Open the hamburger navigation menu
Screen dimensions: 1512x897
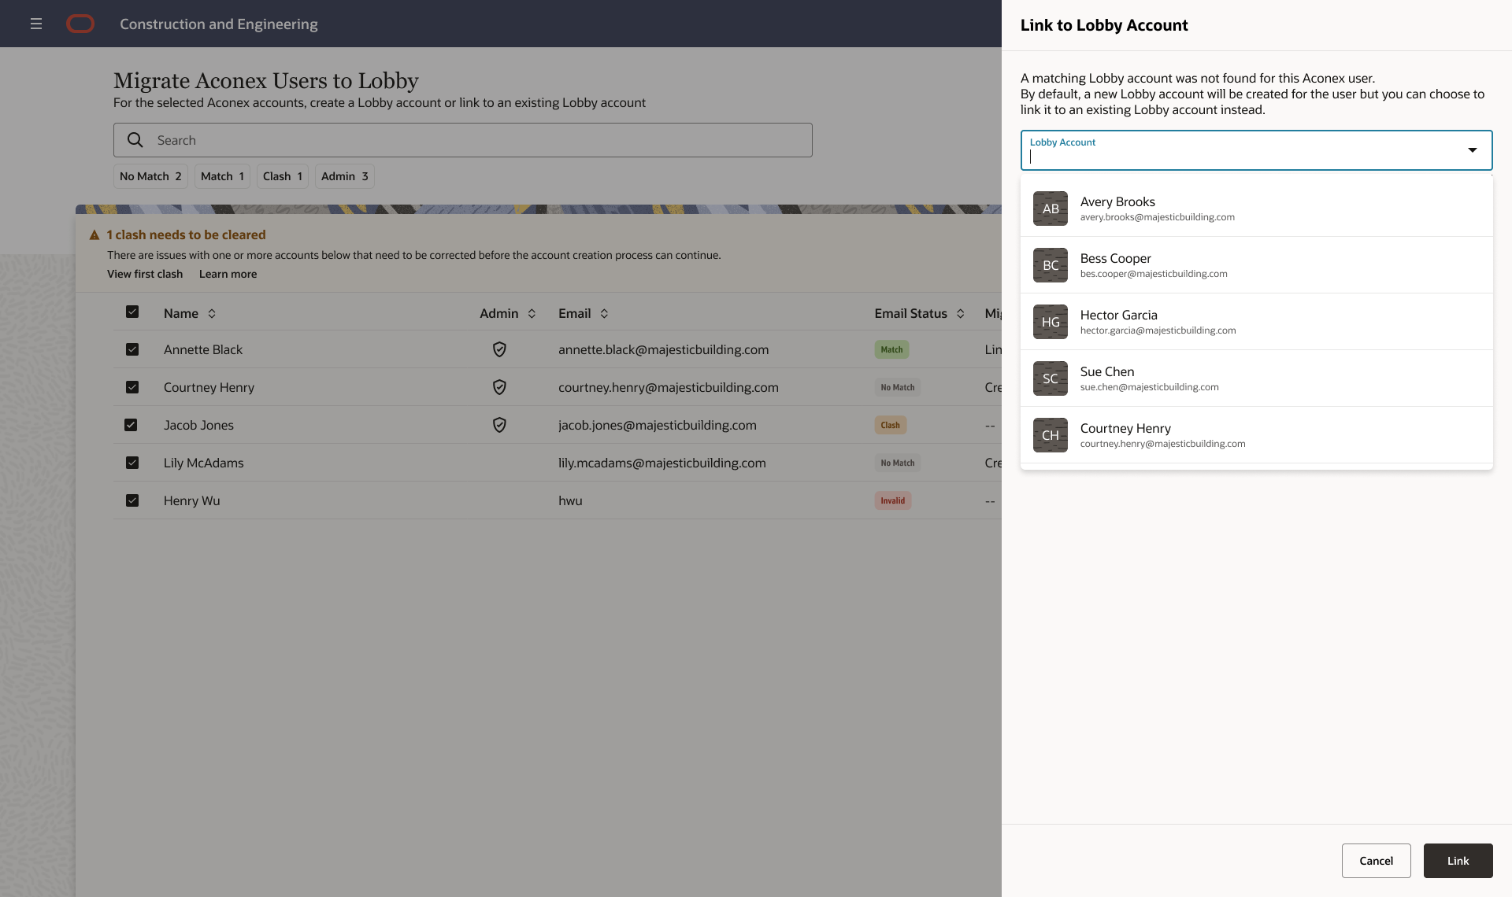[36, 24]
